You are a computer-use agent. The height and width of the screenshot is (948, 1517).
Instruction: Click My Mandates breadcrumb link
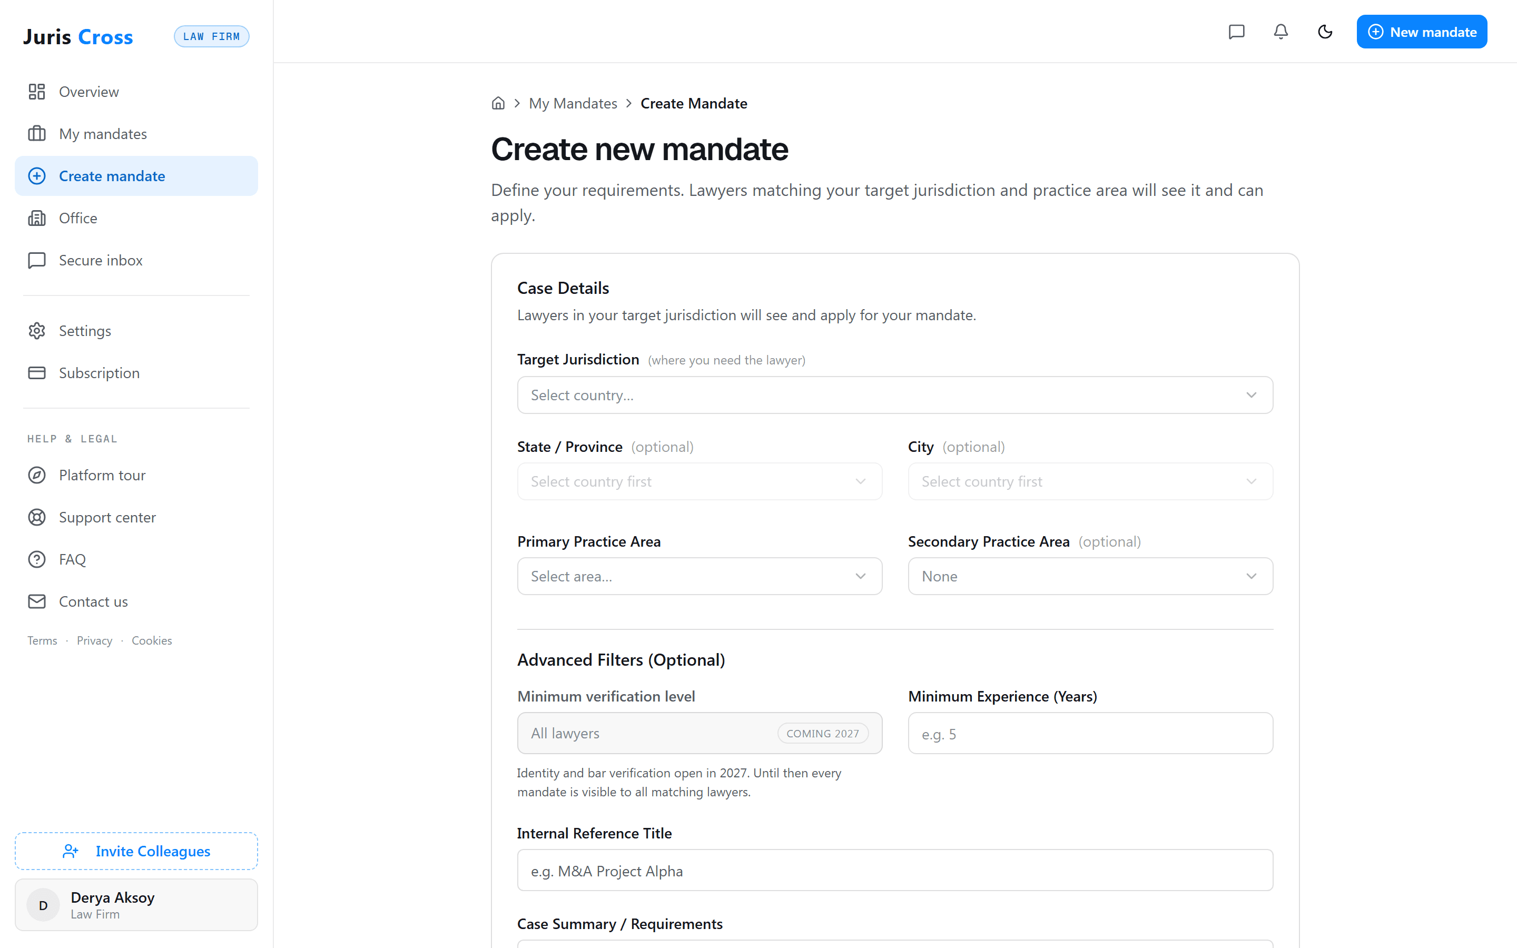573,103
